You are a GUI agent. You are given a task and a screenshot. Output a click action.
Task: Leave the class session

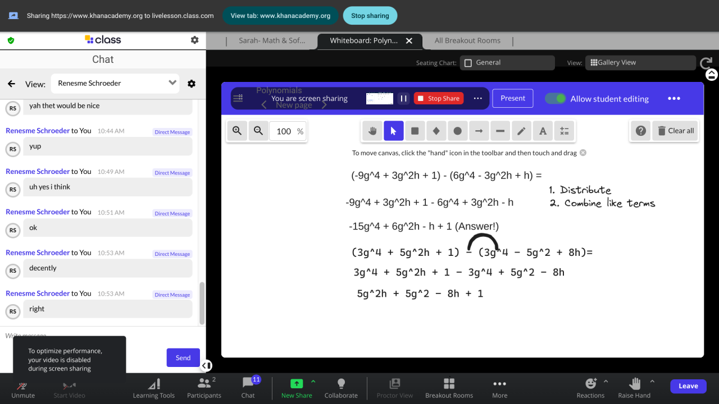click(688, 386)
